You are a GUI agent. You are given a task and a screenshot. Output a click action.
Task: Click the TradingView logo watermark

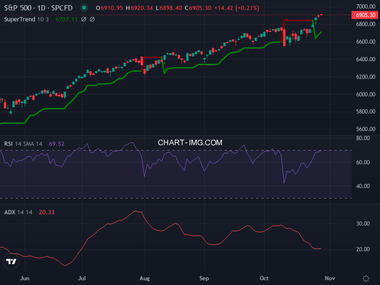[12, 261]
